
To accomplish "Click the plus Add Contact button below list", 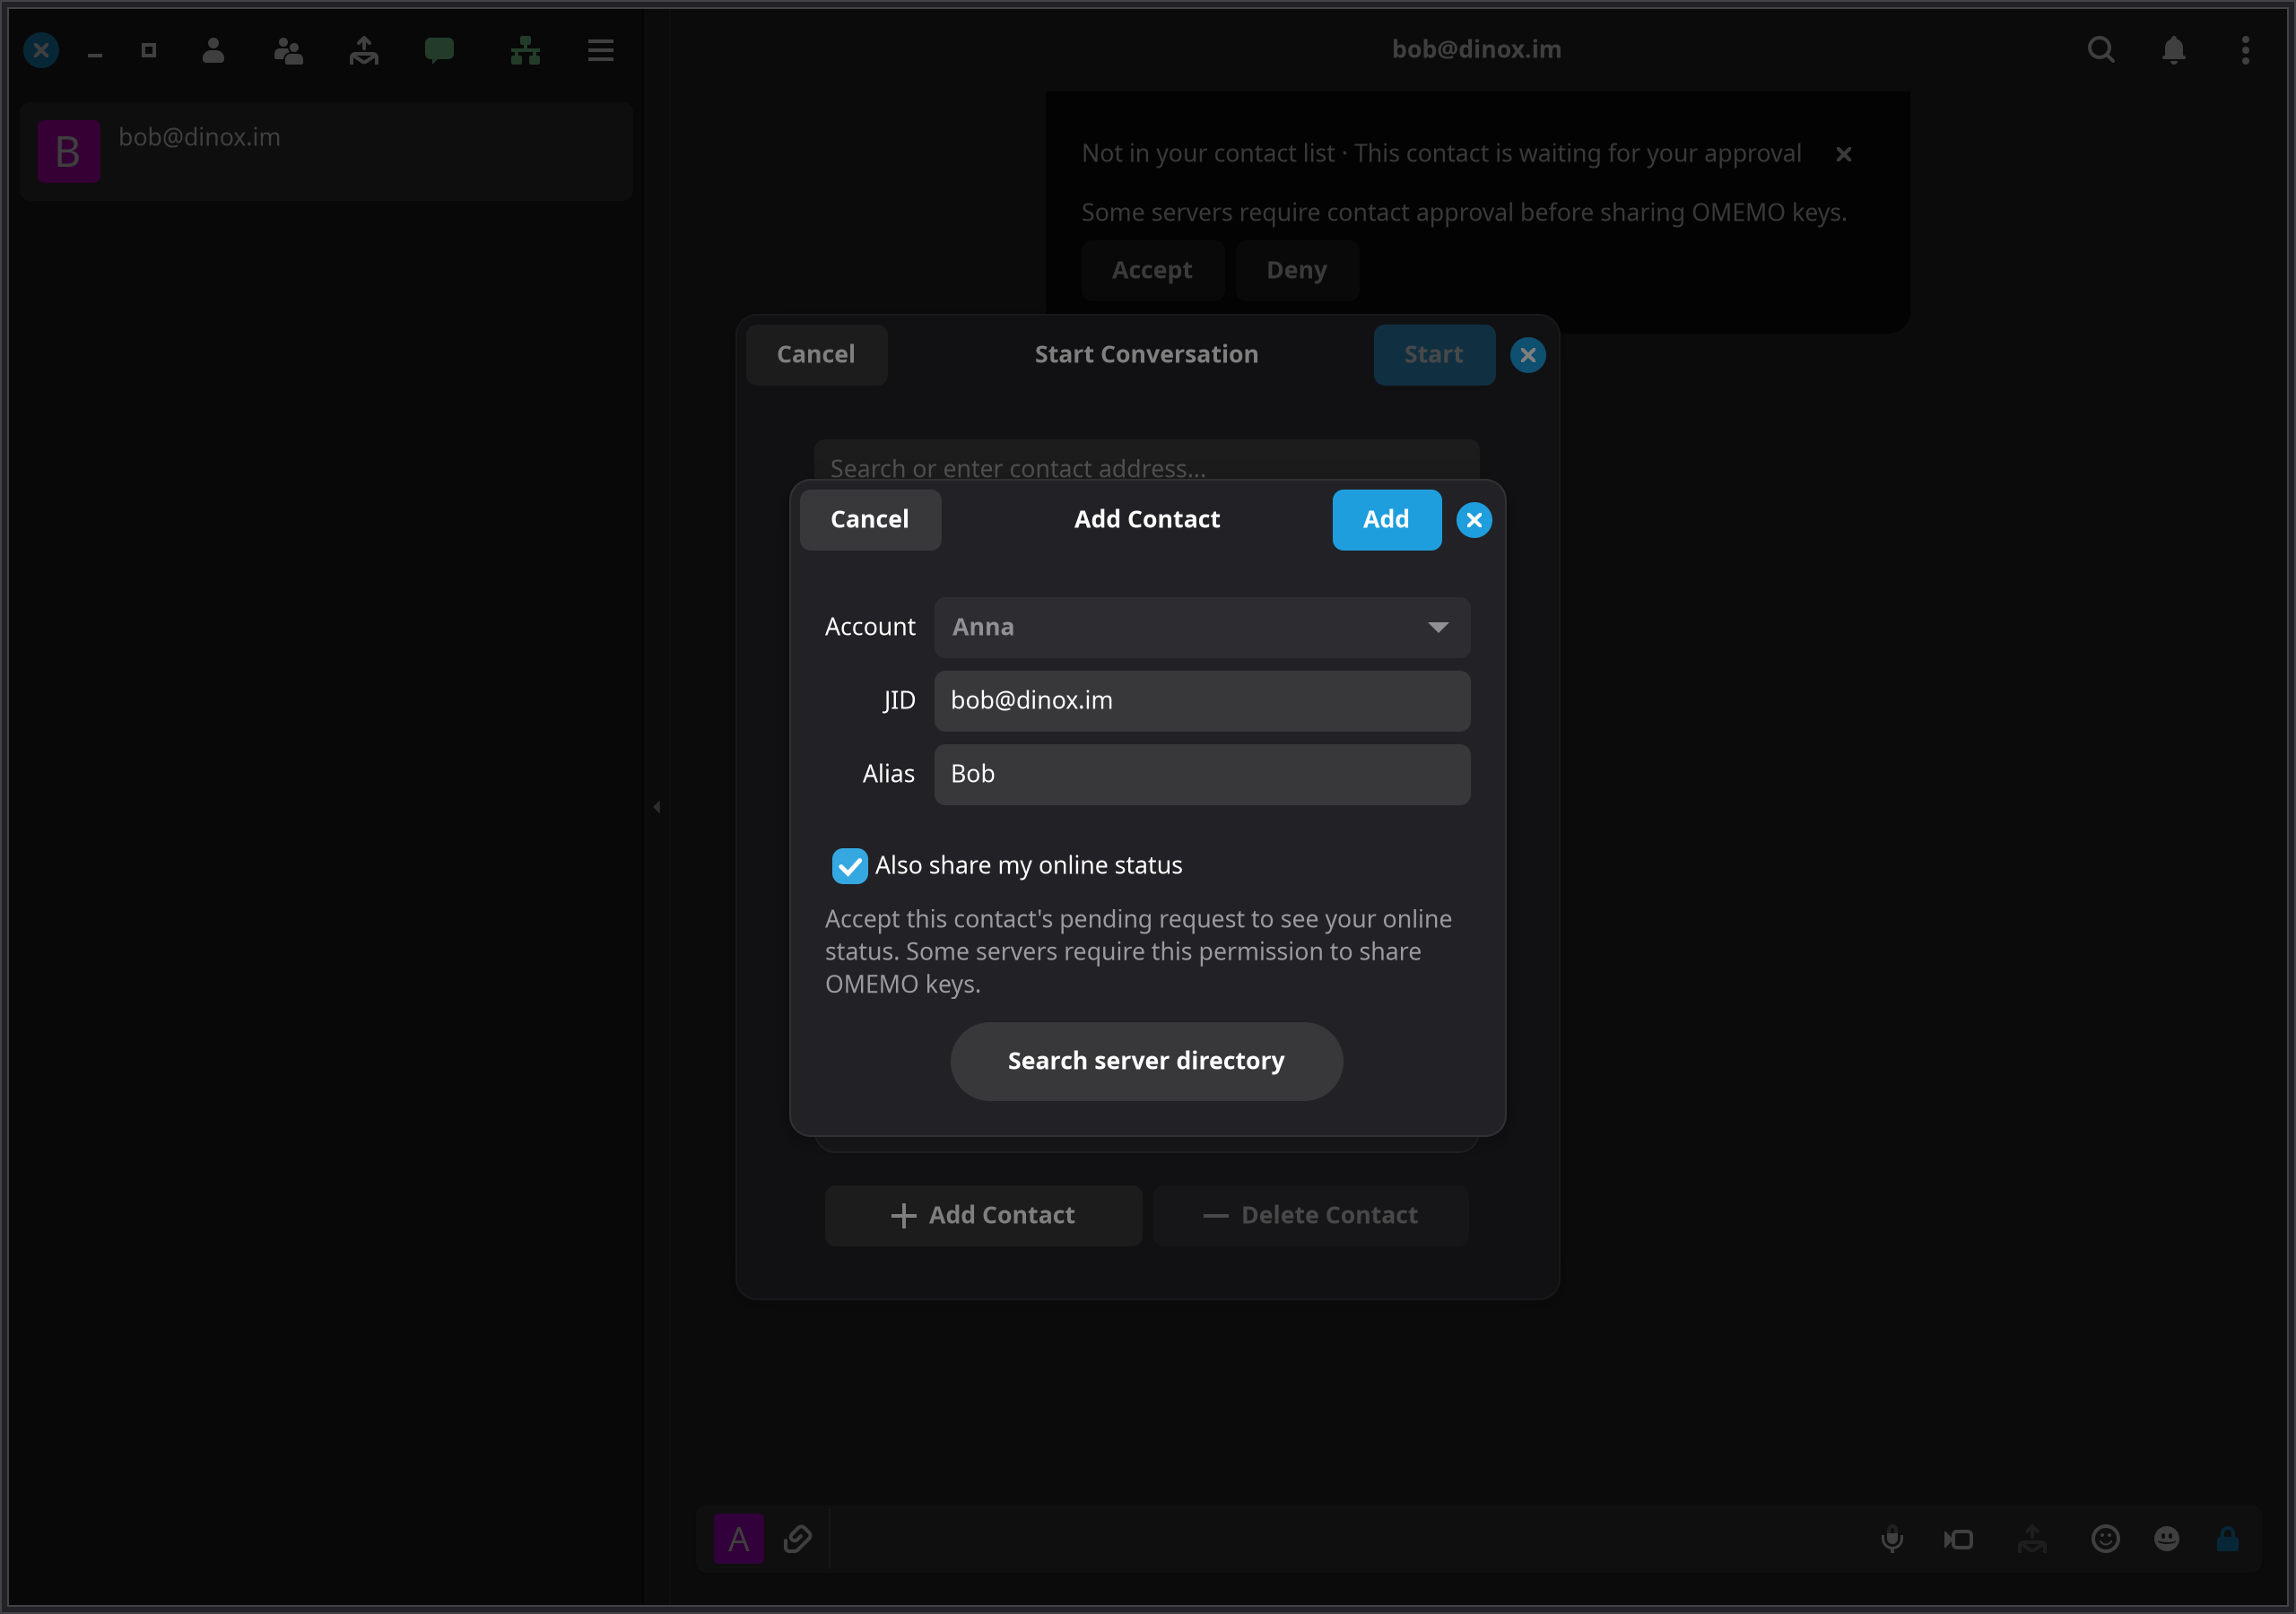I will [983, 1215].
